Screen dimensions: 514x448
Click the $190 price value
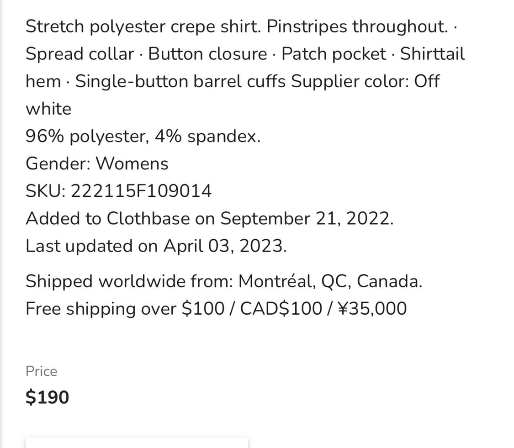48,397
